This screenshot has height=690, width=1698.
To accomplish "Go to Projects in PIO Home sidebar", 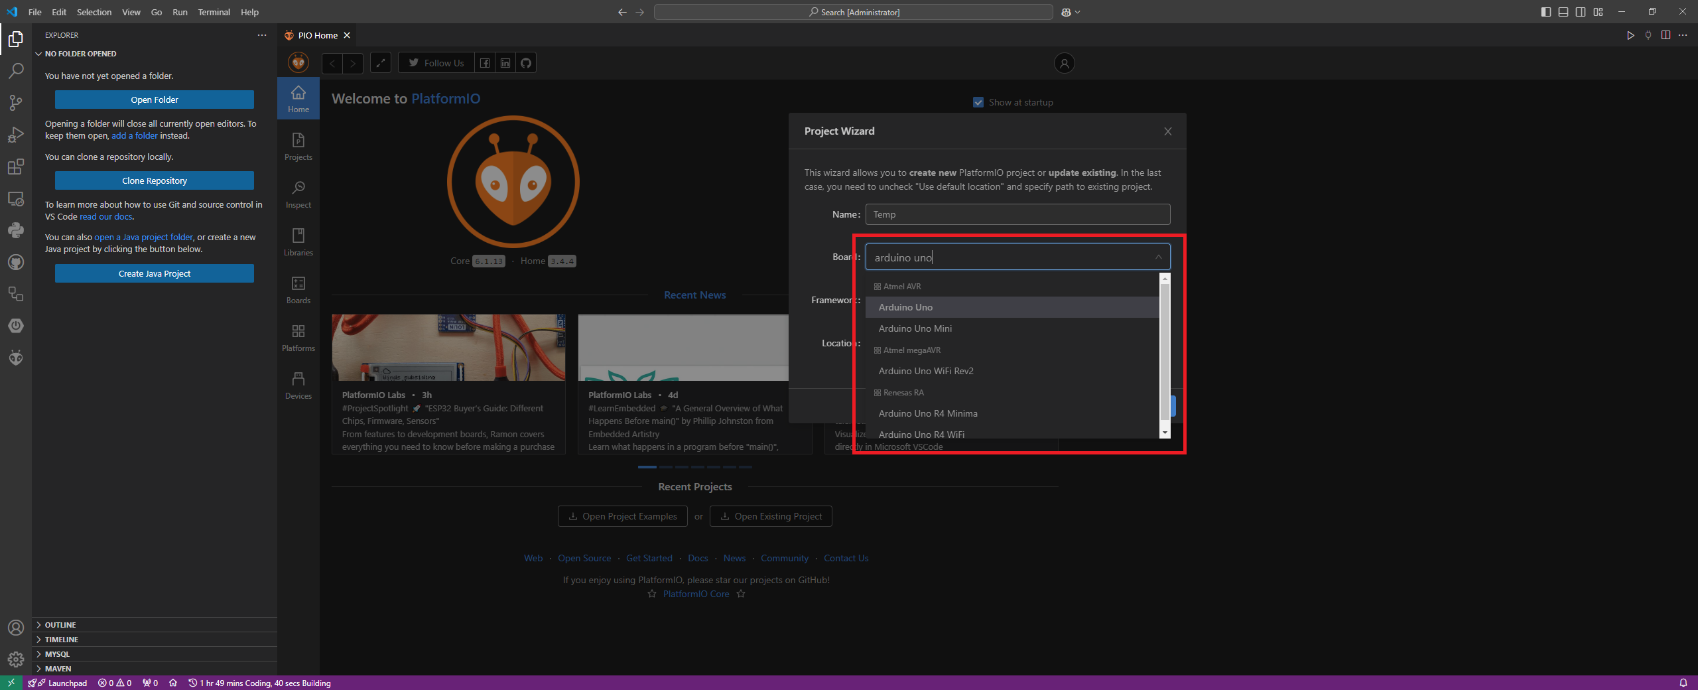I will pos(298,146).
